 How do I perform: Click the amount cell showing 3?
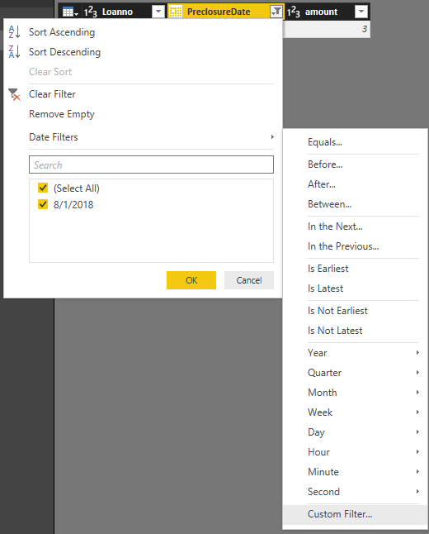click(x=327, y=29)
